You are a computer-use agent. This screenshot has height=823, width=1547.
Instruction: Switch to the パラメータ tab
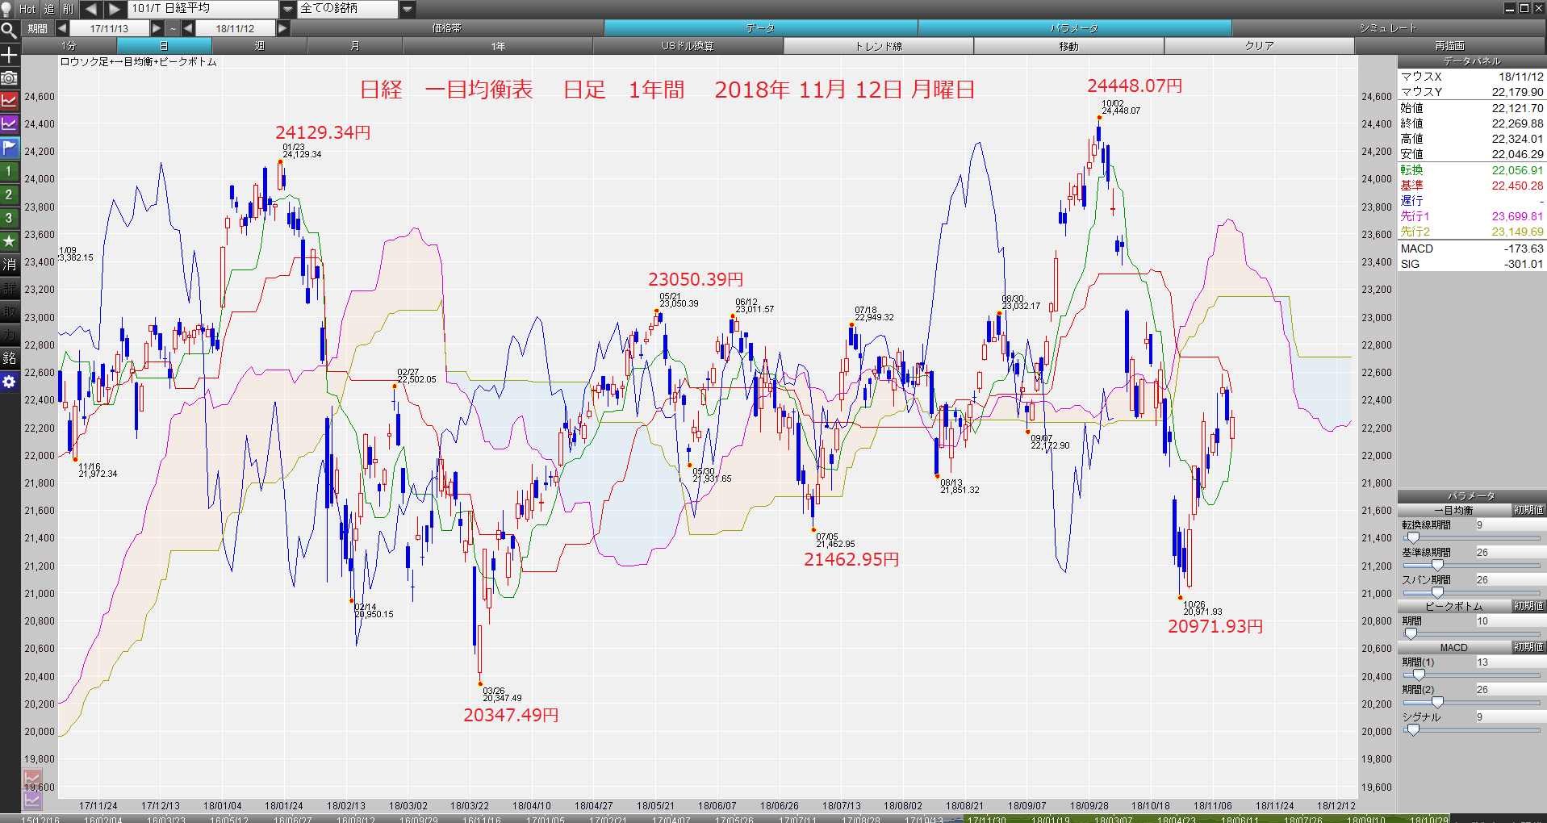coord(1074,28)
